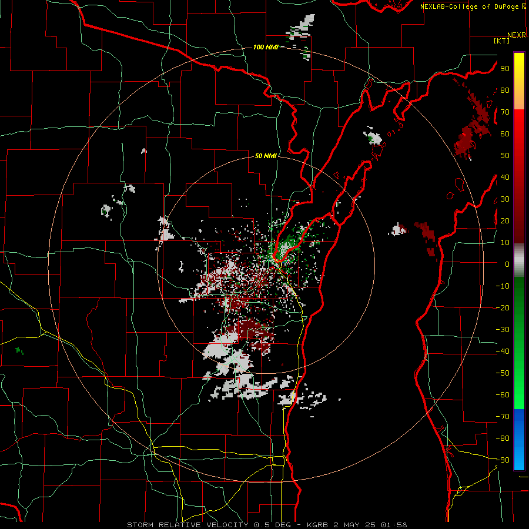Click the -30 scale value
Viewport: 529px width, 529px height.
pos(503,330)
